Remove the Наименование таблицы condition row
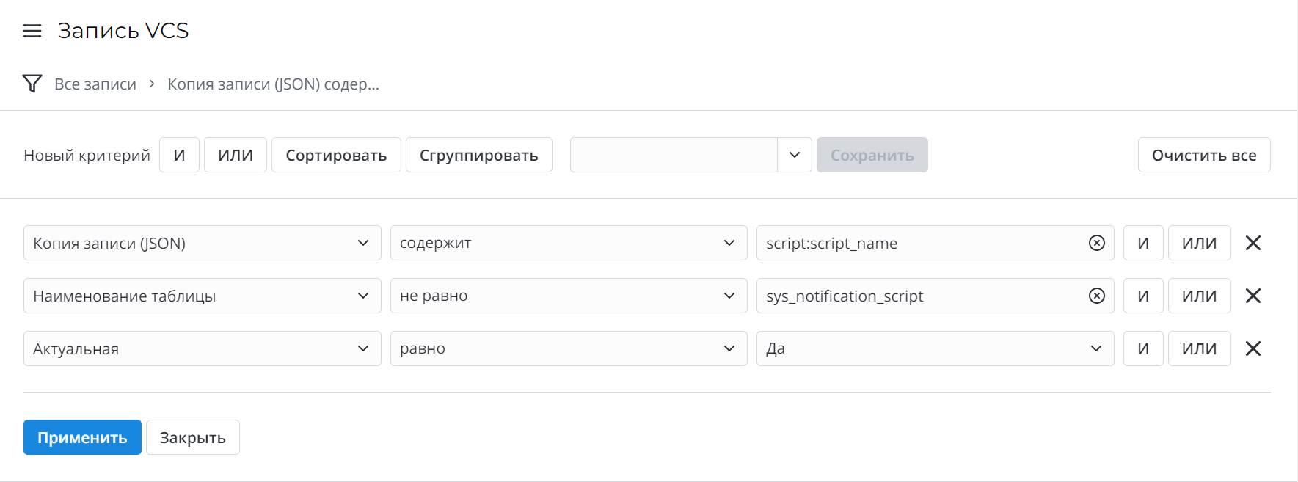Screen dimensions: 1298x482 click(1253, 296)
